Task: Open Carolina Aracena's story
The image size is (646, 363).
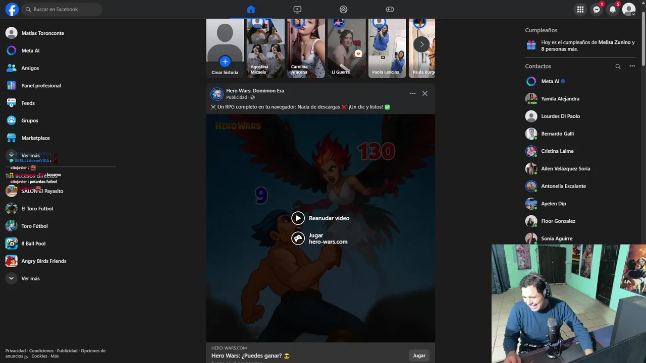Action: click(x=306, y=48)
